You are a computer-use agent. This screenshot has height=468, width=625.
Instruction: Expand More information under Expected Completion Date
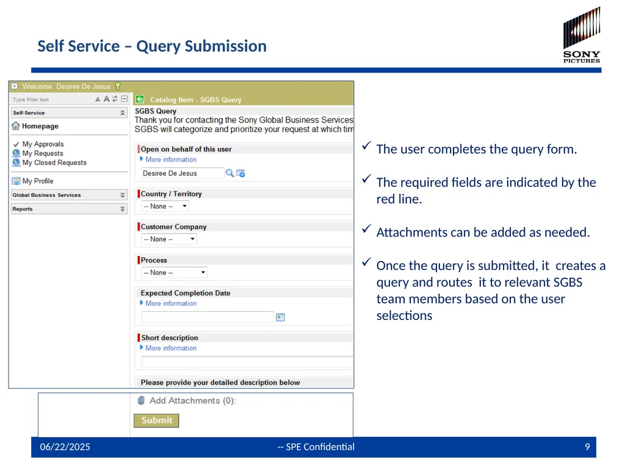(171, 303)
